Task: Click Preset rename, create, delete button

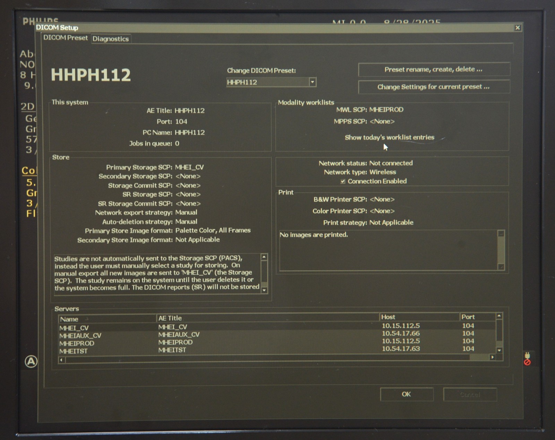Action: pyautogui.click(x=434, y=69)
